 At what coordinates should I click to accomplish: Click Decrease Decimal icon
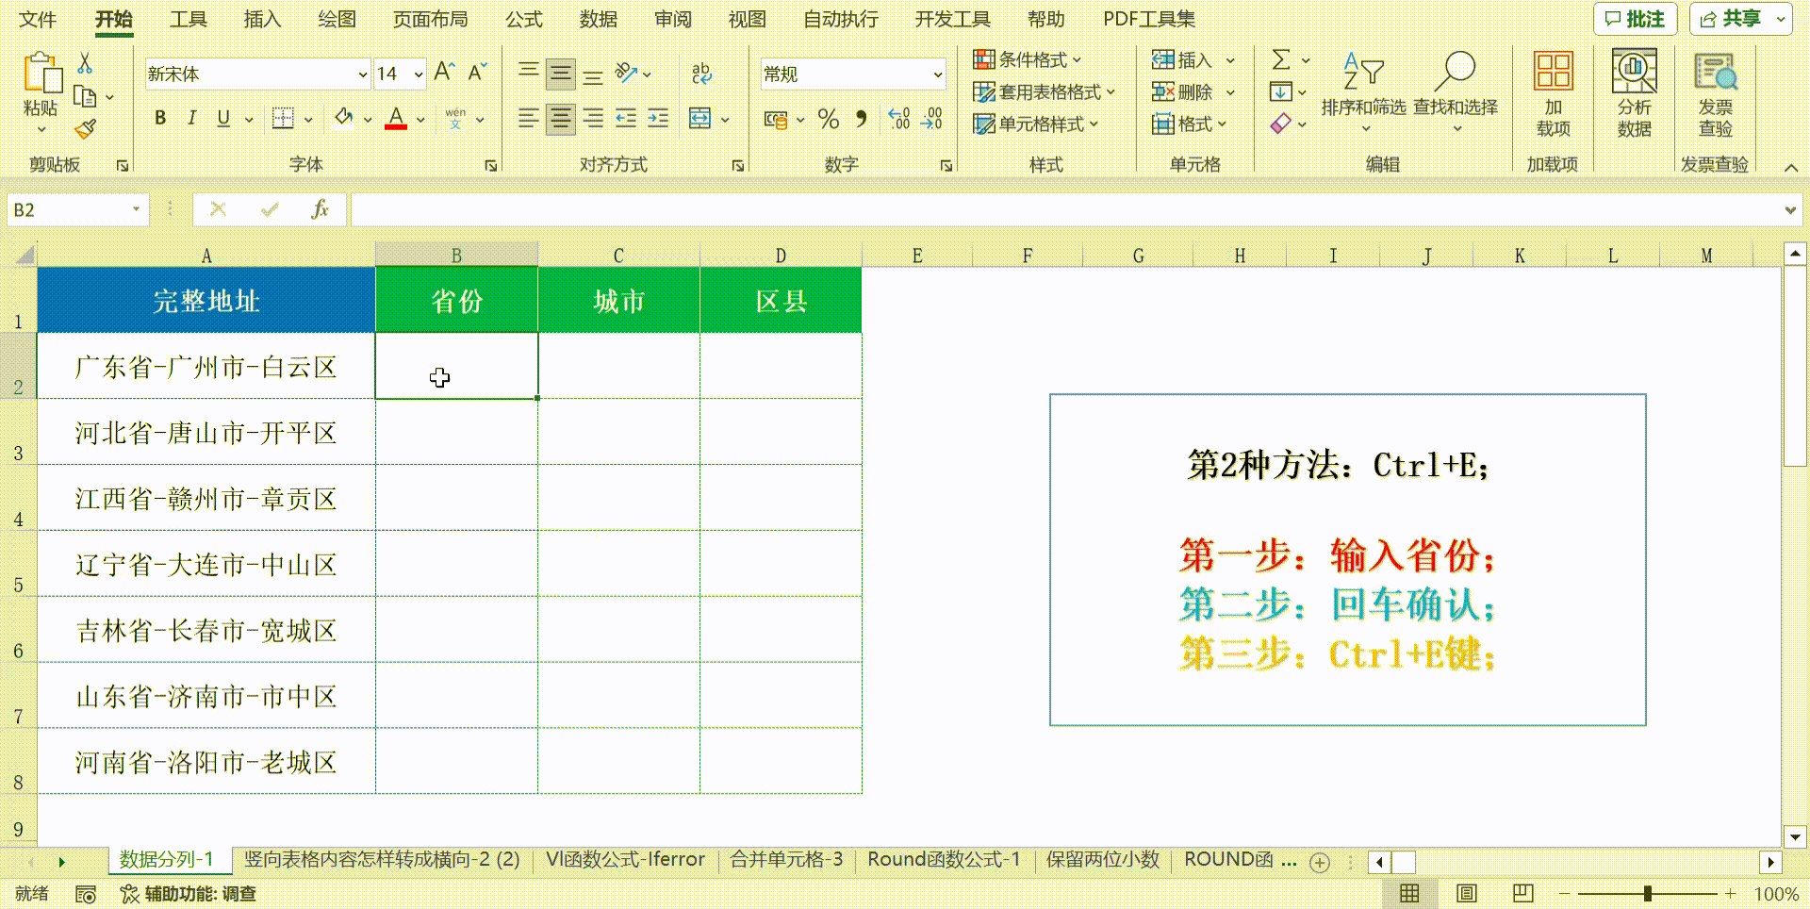931,118
